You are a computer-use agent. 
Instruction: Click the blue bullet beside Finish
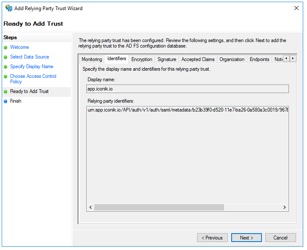[x=5, y=101]
